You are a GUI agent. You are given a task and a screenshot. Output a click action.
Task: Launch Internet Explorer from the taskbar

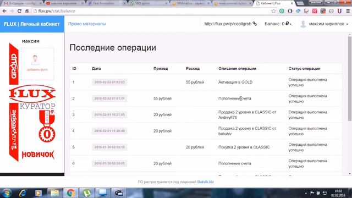23,193
